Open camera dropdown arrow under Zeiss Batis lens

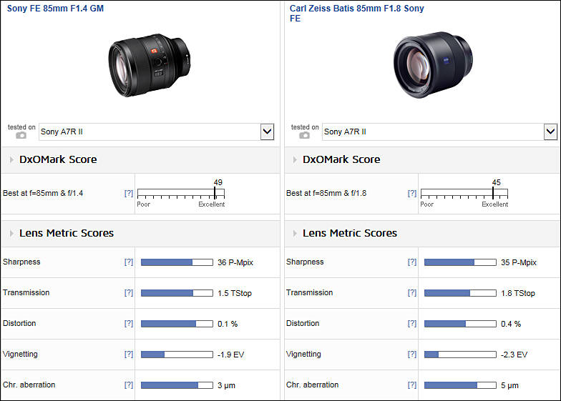tap(551, 132)
